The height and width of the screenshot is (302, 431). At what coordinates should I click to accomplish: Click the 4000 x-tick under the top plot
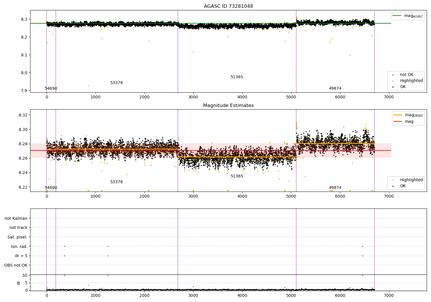click(x=242, y=97)
